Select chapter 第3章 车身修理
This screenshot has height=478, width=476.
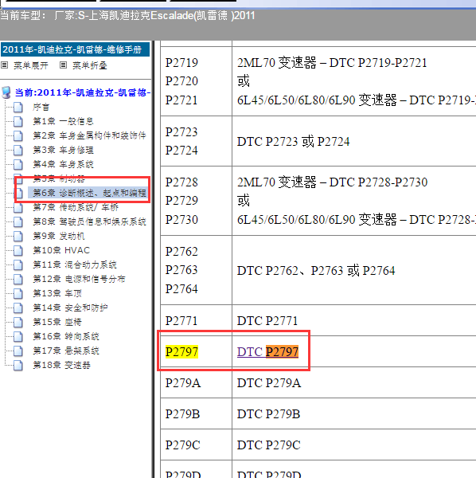63,150
